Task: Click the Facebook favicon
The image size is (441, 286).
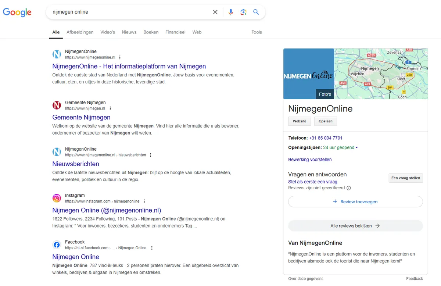Action: click(x=57, y=245)
